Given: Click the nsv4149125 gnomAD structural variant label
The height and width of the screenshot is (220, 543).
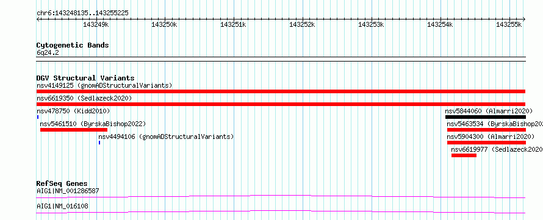Looking at the screenshot, I should coord(104,85).
